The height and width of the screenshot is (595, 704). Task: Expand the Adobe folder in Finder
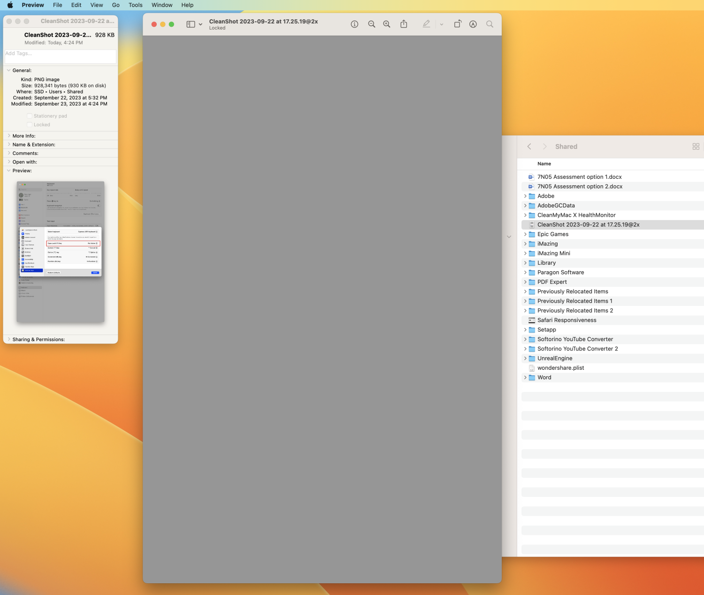click(x=525, y=196)
